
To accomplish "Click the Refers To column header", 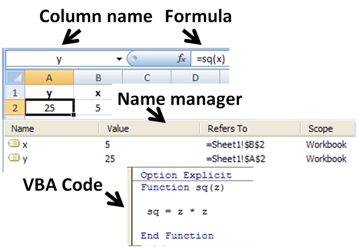I will [227, 128].
